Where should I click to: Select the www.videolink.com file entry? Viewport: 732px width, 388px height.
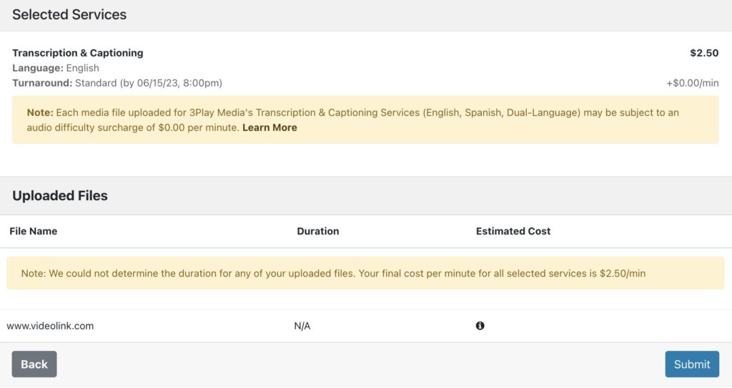(x=50, y=326)
